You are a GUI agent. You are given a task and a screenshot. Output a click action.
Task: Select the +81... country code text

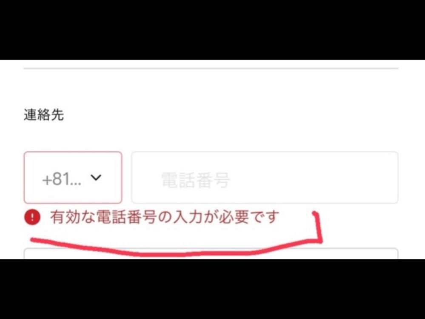click(x=62, y=179)
